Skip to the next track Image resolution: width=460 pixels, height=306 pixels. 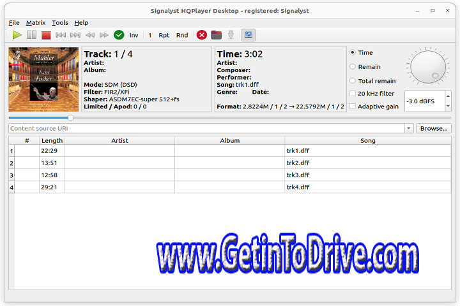click(x=75, y=35)
